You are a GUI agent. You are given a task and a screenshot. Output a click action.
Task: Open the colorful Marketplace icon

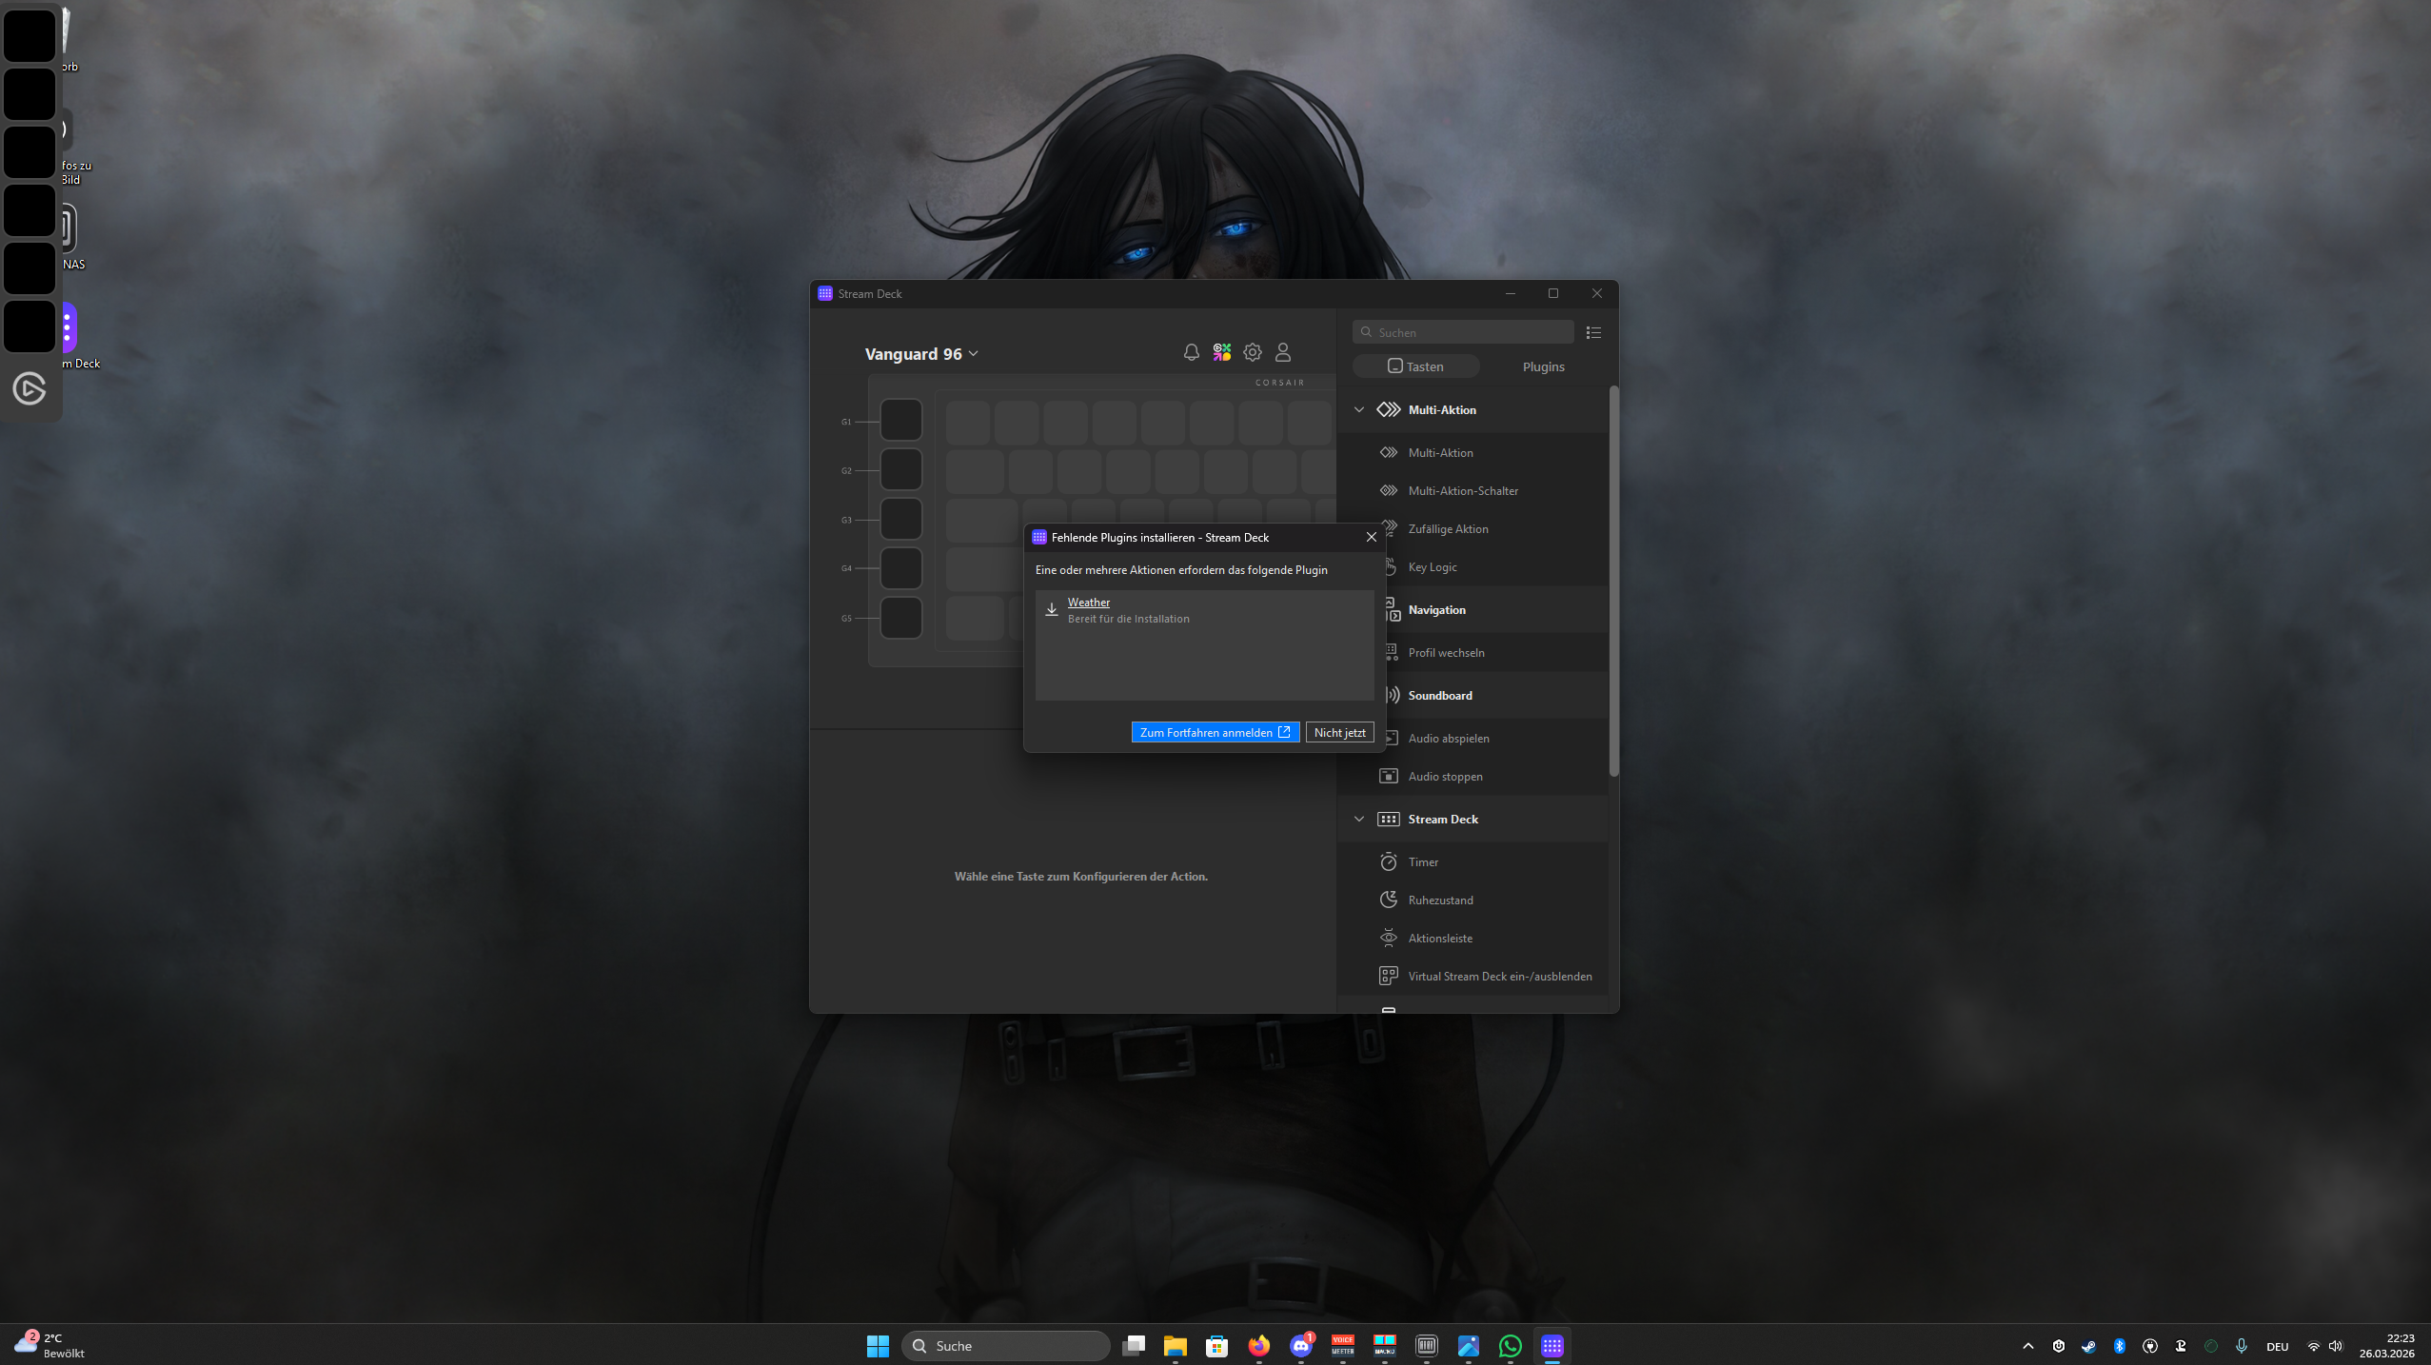point(1222,352)
